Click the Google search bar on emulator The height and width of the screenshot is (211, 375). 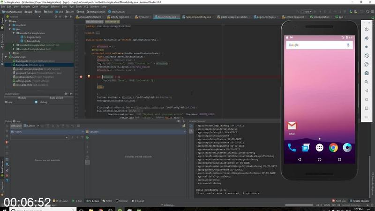pos(319,45)
